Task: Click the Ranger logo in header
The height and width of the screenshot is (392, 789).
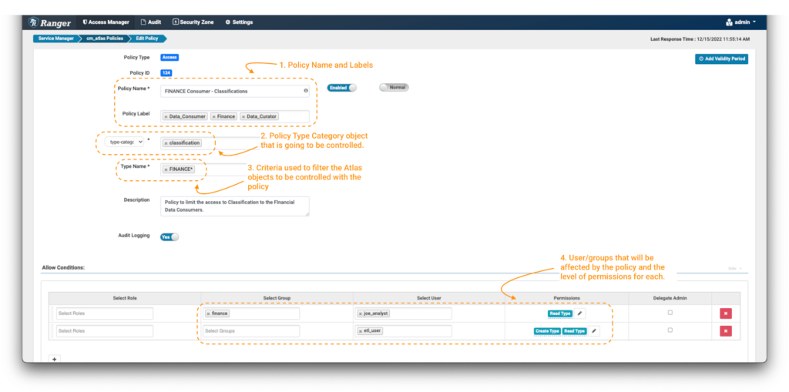Action: pos(52,22)
